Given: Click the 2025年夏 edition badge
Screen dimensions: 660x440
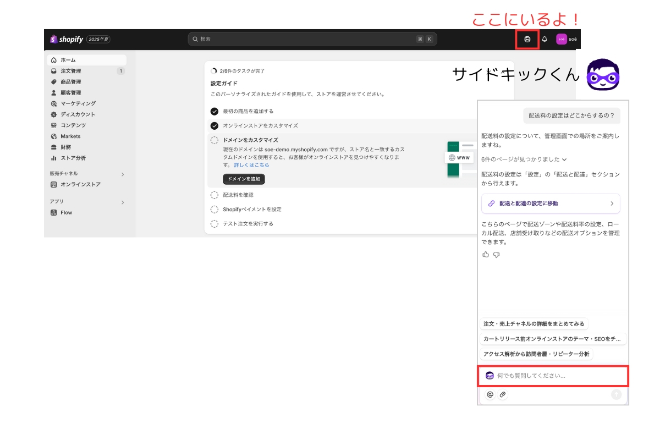Looking at the screenshot, I should (x=98, y=39).
